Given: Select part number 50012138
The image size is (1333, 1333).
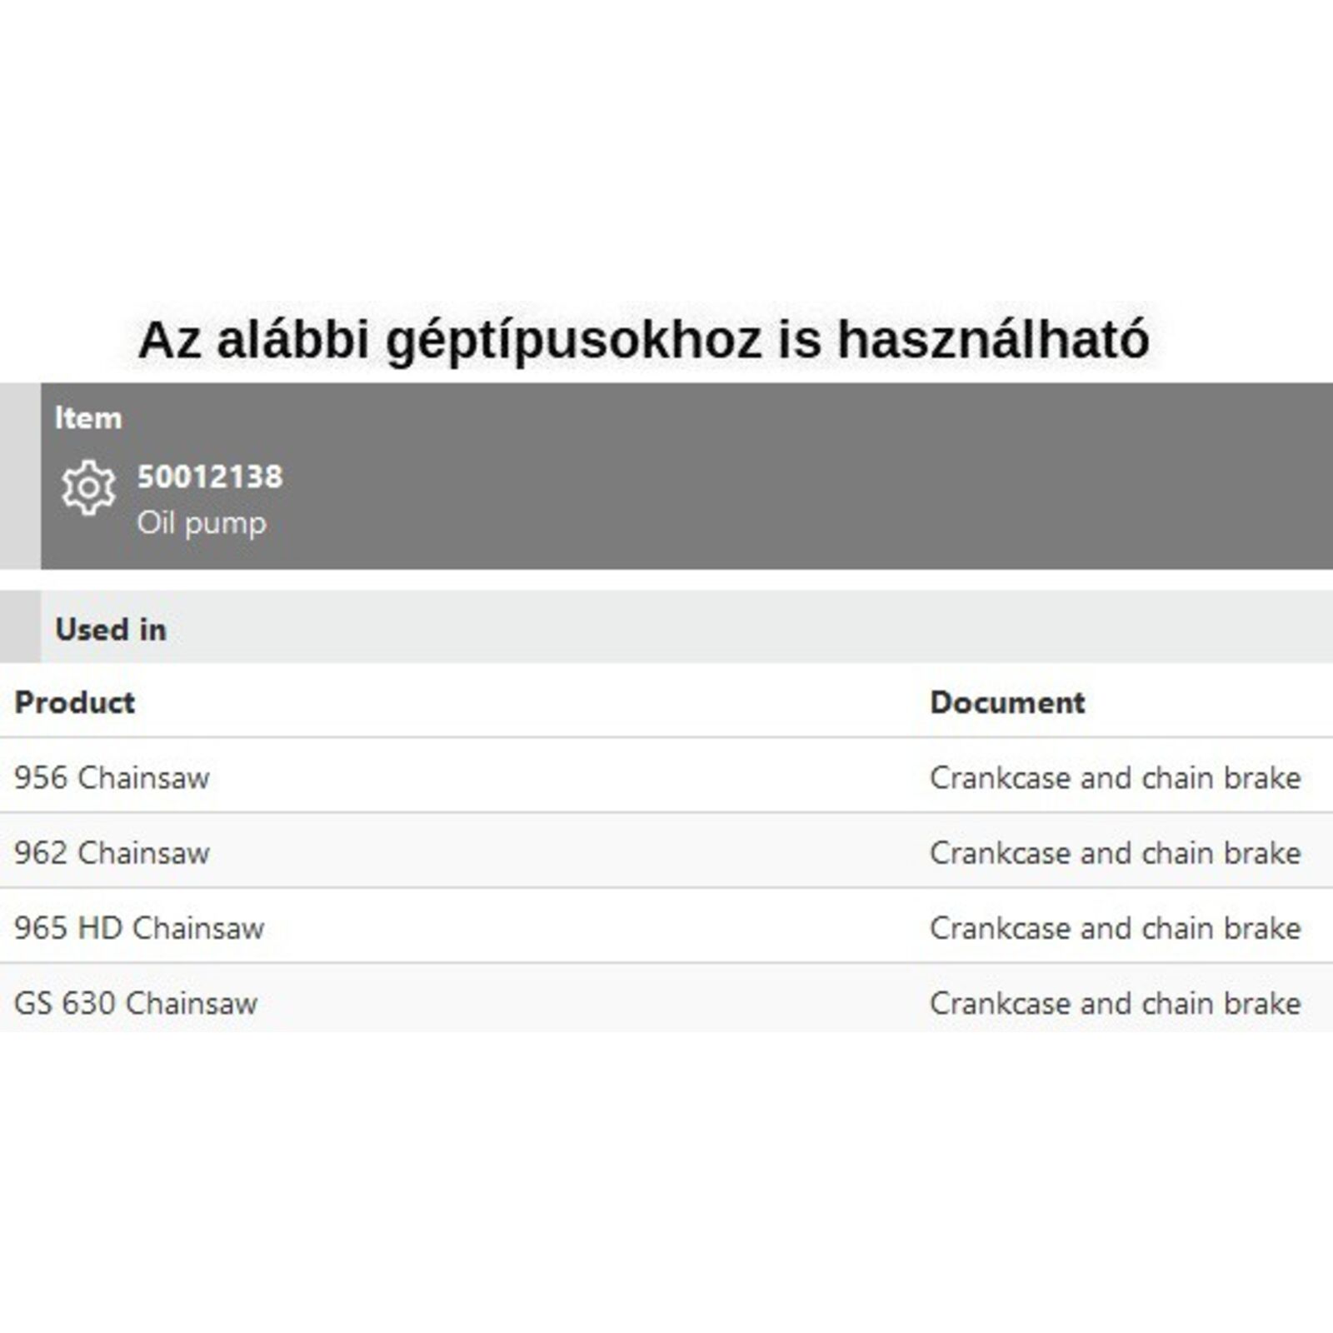Looking at the screenshot, I should click(210, 477).
